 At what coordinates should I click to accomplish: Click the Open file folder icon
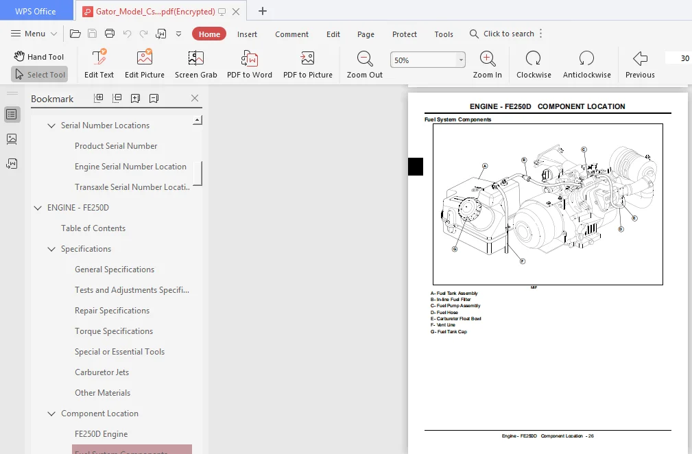click(75, 34)
